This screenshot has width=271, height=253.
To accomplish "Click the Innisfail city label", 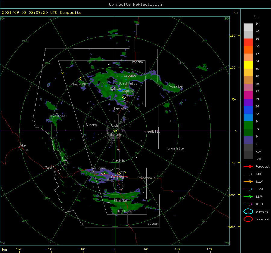I will coord(122,109).
